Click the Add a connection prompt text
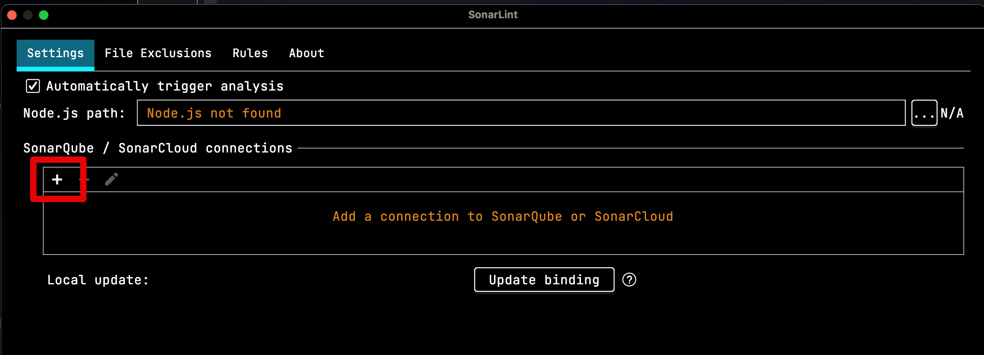 (x=502, y=216)
